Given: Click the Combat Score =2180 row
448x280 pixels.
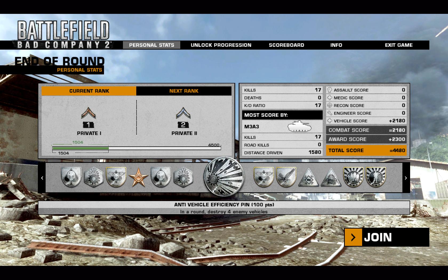Looking at the screenshot, I should 366,130.
